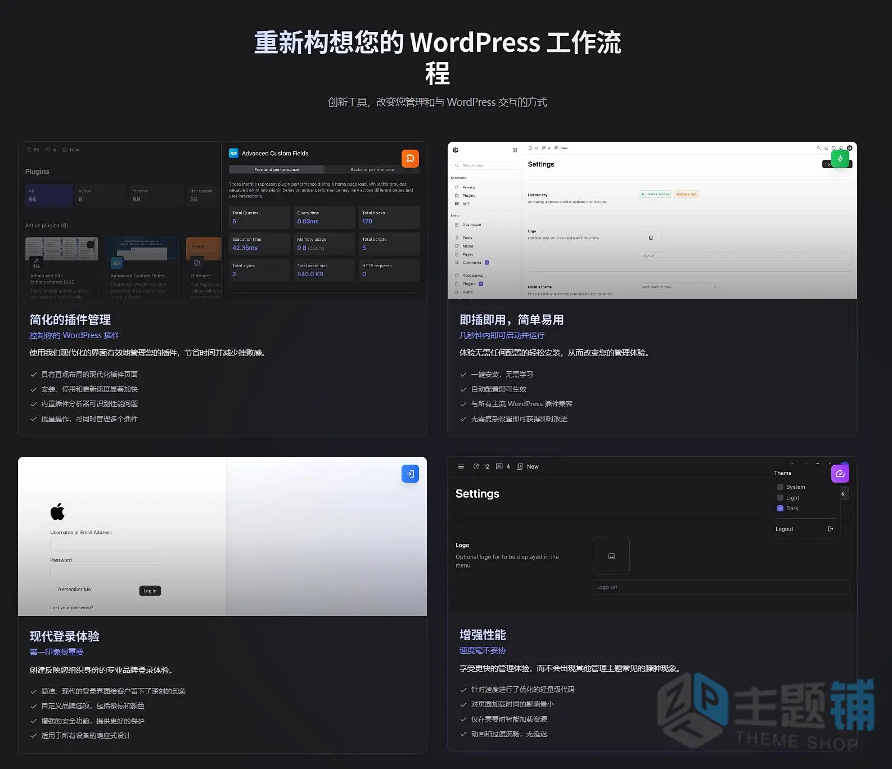Image resolution: width=892 pixels, height=769 pixels.
Task: Click the Admin and Site Enhancements thumbnail
Action: point(62,249)
